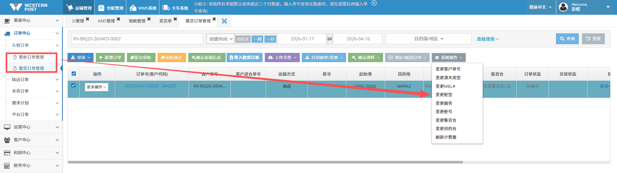Click the user avatar icon in header
Screen dimensions: 617x173
(563, 7)
